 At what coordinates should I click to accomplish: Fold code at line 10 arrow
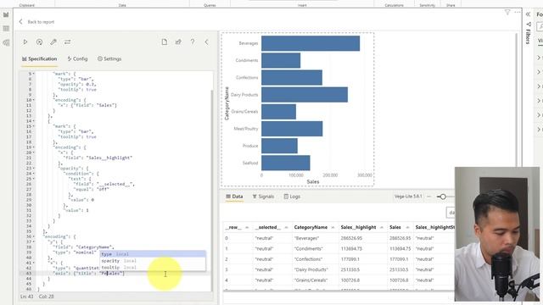(x=34, y=100)
